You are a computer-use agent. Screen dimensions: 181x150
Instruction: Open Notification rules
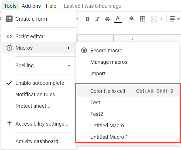coord(39,95)
